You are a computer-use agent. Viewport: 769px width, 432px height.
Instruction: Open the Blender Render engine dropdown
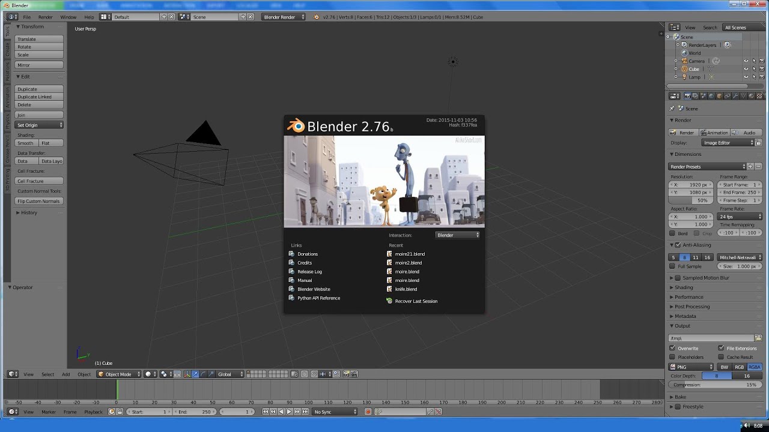point(284,17)
